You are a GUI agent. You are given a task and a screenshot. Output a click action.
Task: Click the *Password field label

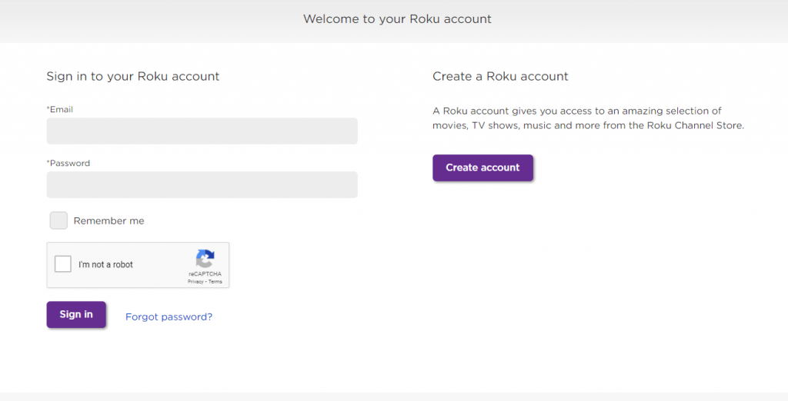pos(68,163)
